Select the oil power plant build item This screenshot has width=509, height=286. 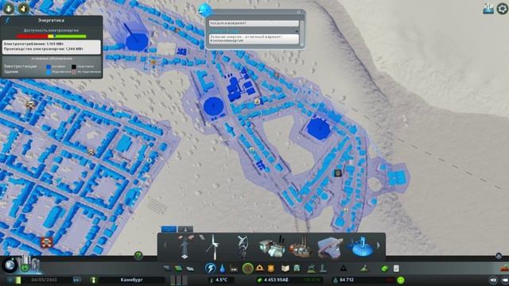pyautogui.click(x=301, y=248)
